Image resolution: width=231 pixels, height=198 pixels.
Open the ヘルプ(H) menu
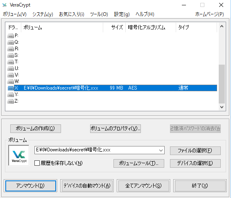(145, 14)
